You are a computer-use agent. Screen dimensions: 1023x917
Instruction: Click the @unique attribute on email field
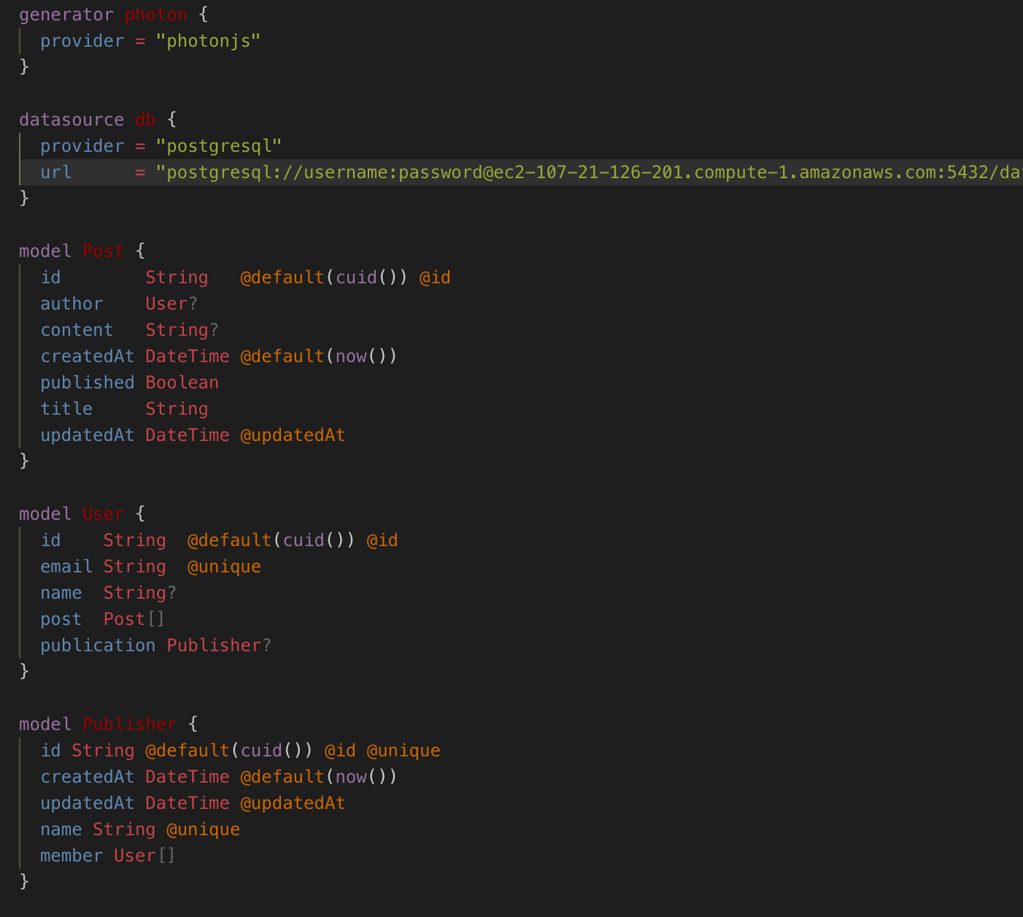pos(224,566)
